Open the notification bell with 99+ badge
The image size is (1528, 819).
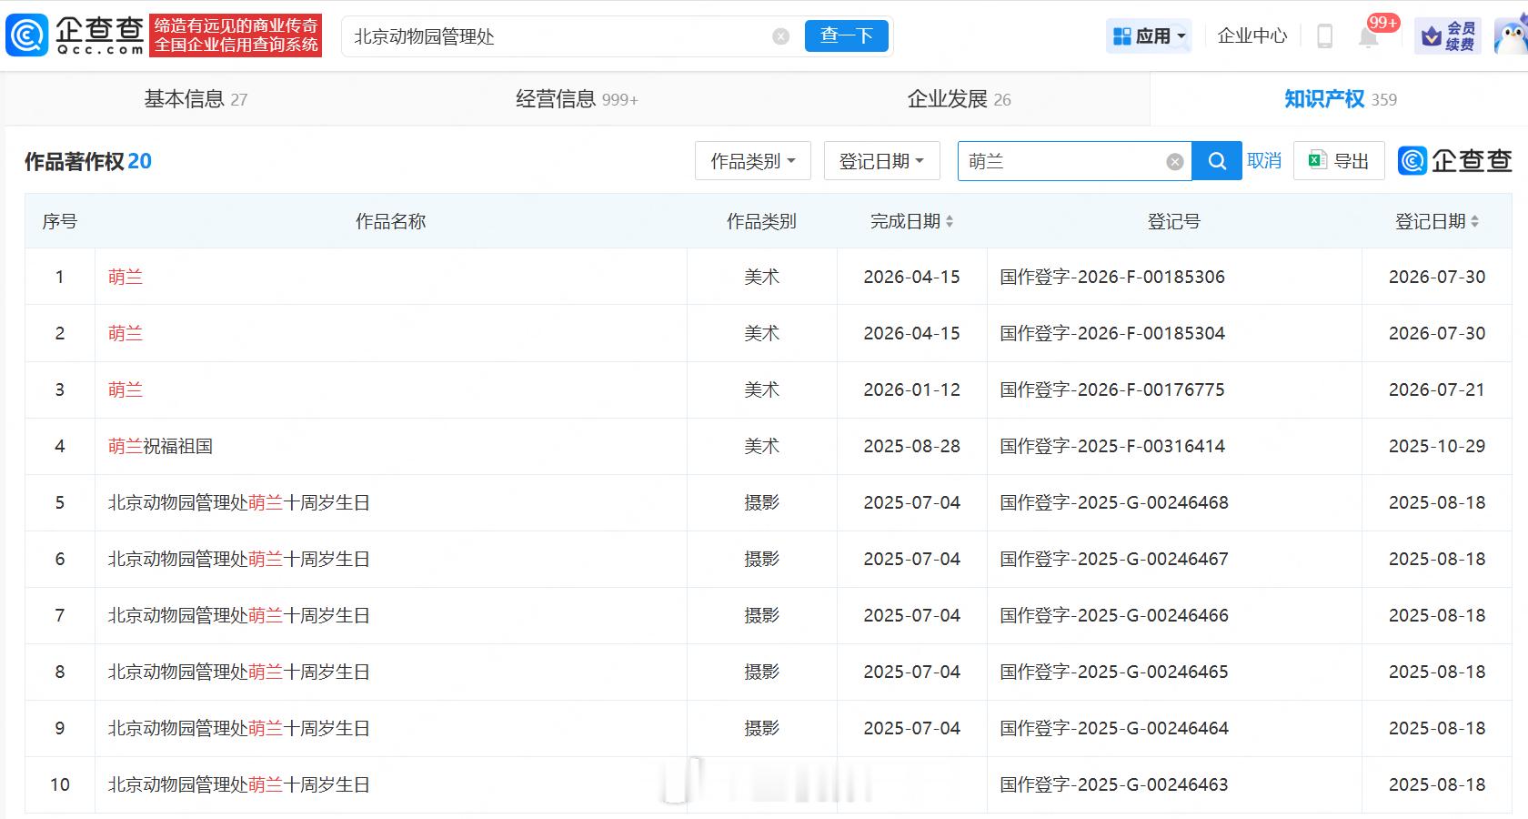click(x=1370, y=35)
